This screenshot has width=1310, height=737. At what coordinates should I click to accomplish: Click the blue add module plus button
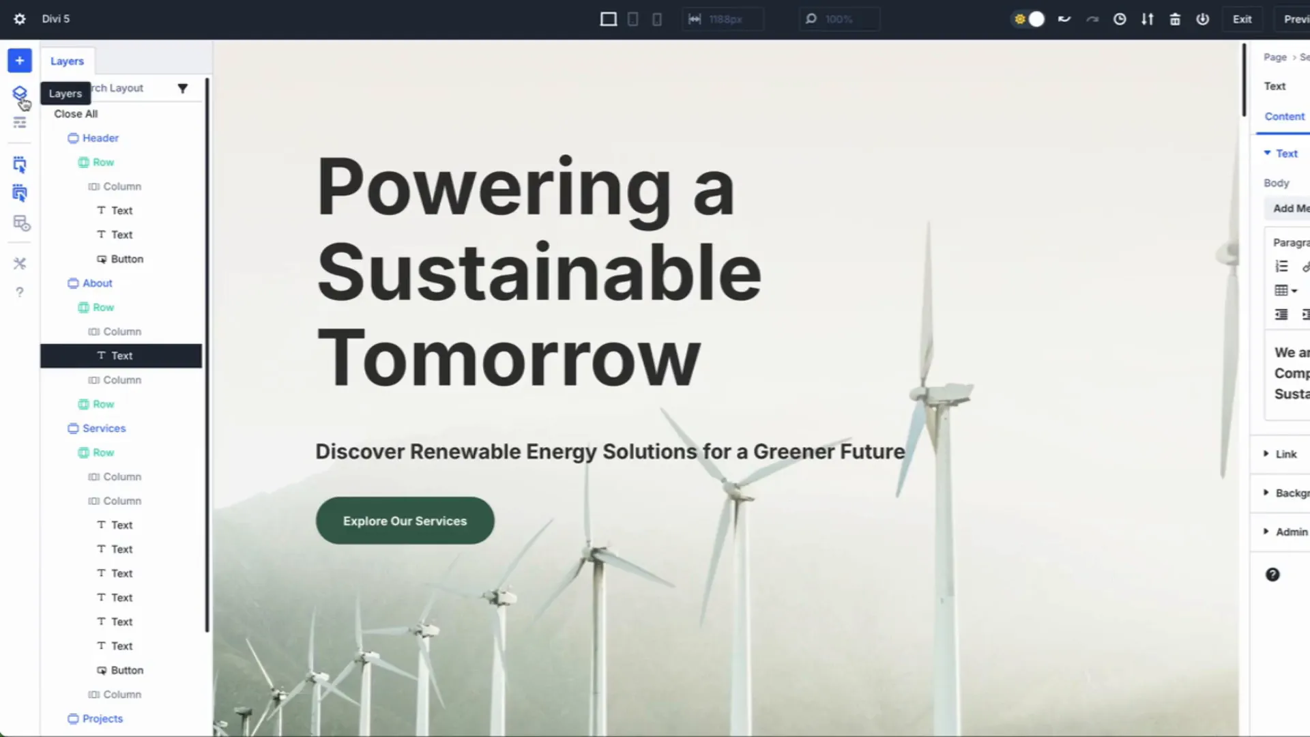click(20, 61)
